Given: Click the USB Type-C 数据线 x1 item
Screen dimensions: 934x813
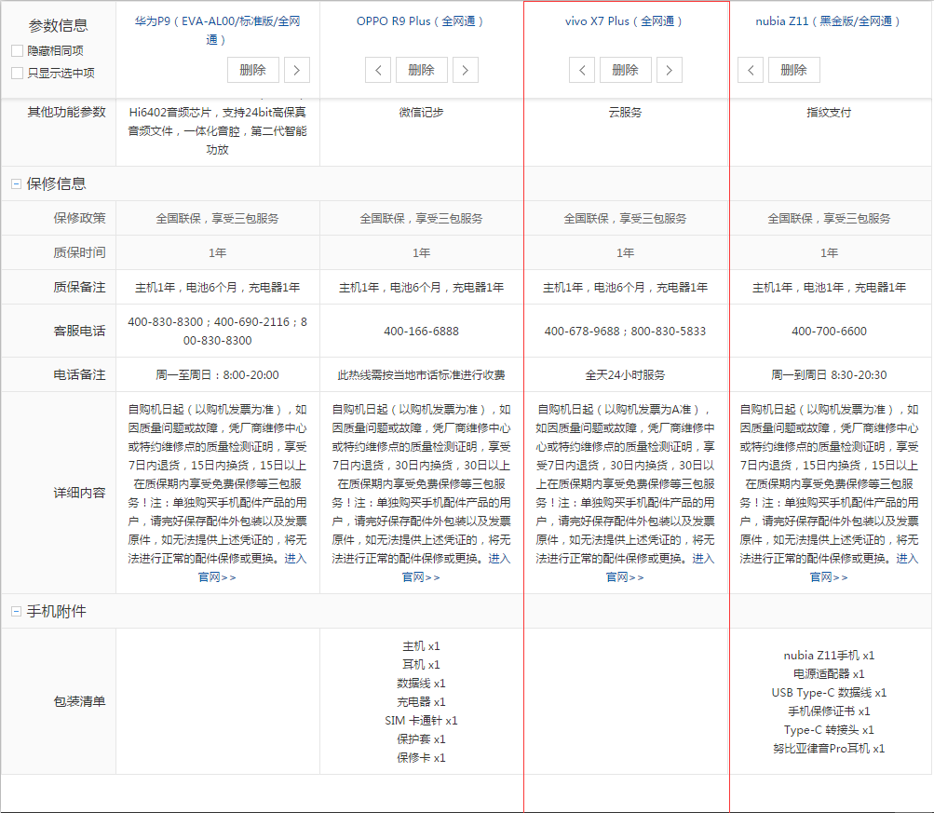Looking at the screenshot, I should pos(829,692).
